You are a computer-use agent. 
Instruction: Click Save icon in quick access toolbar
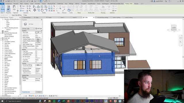8,1
